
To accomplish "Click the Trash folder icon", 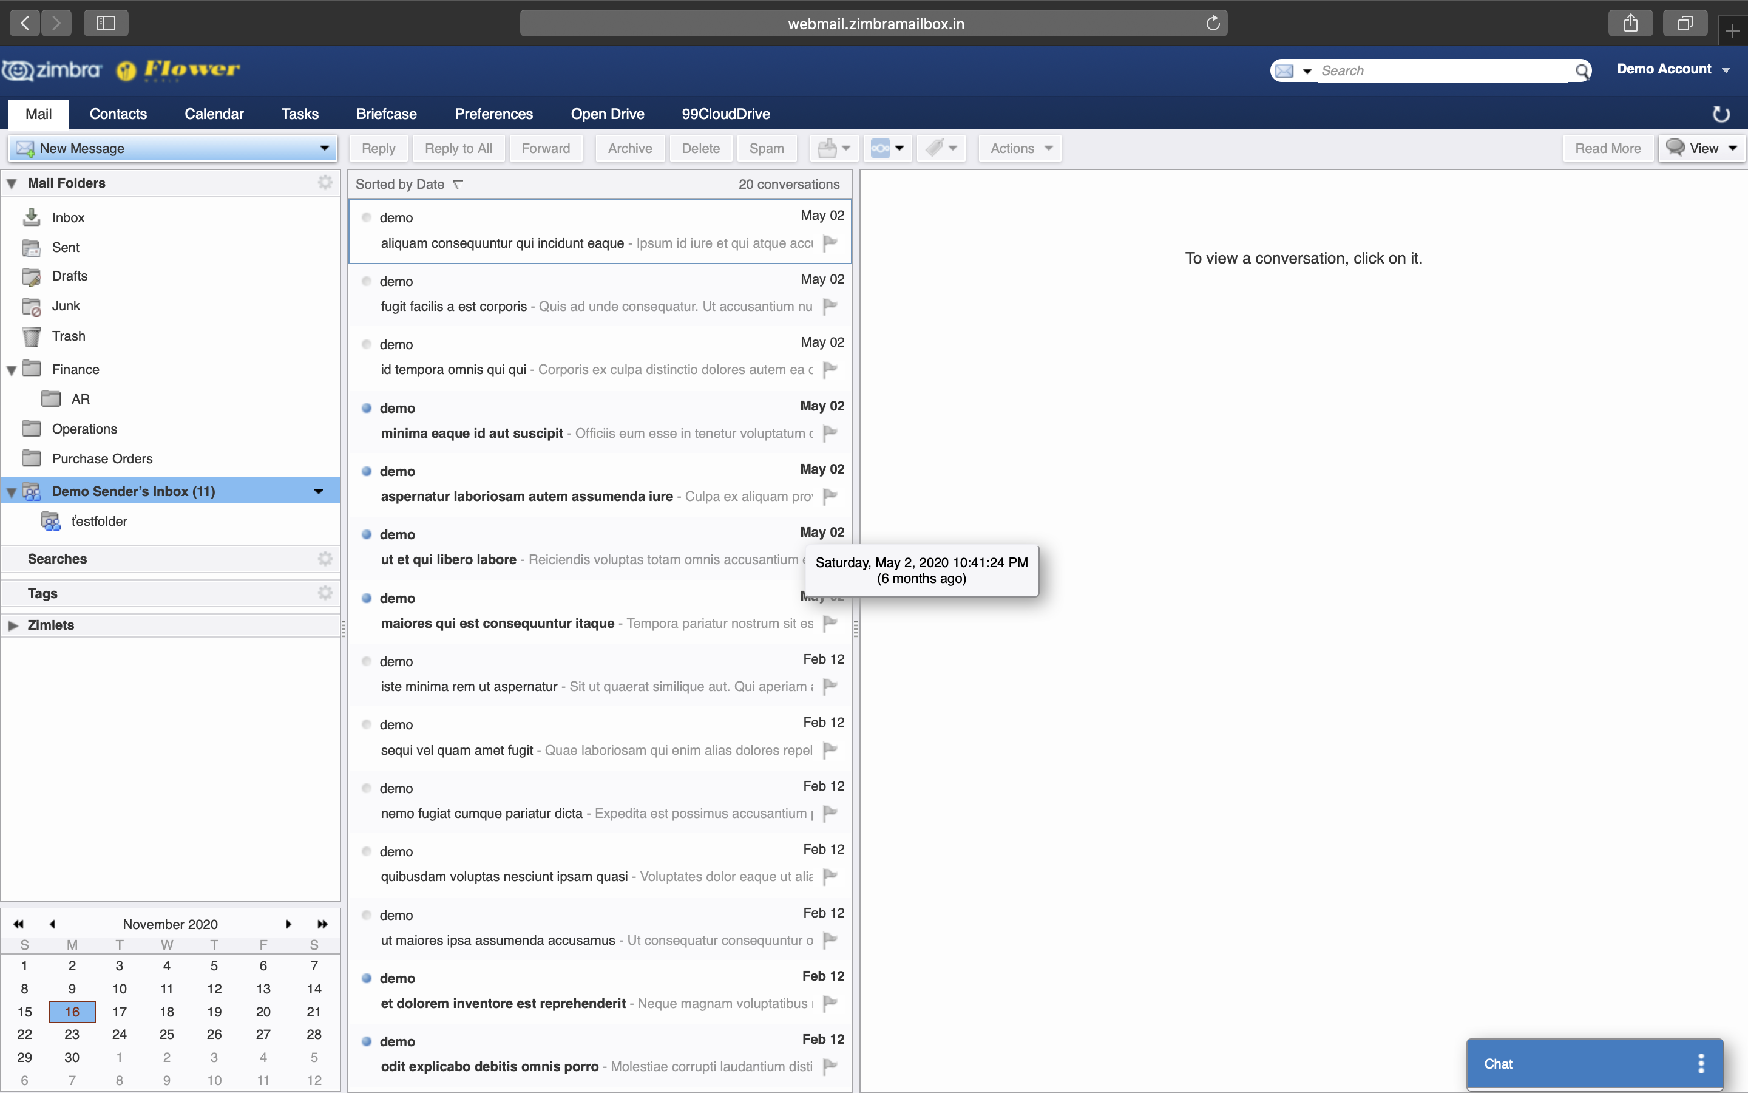I will pos(31,336).
